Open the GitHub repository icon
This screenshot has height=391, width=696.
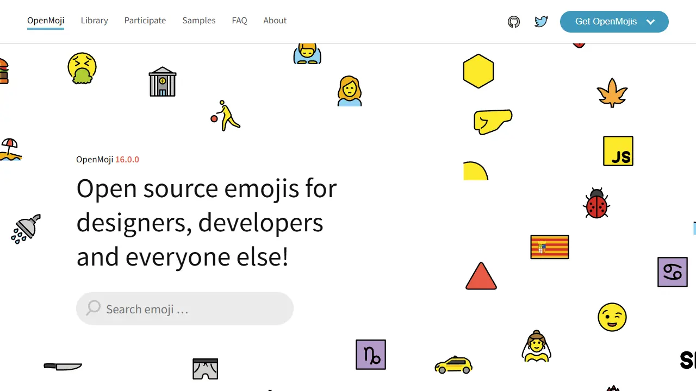(514, 22)
